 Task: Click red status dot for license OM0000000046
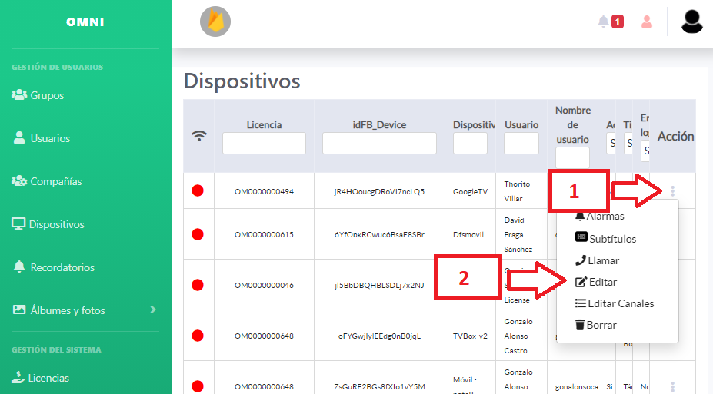tap(198, 285)
